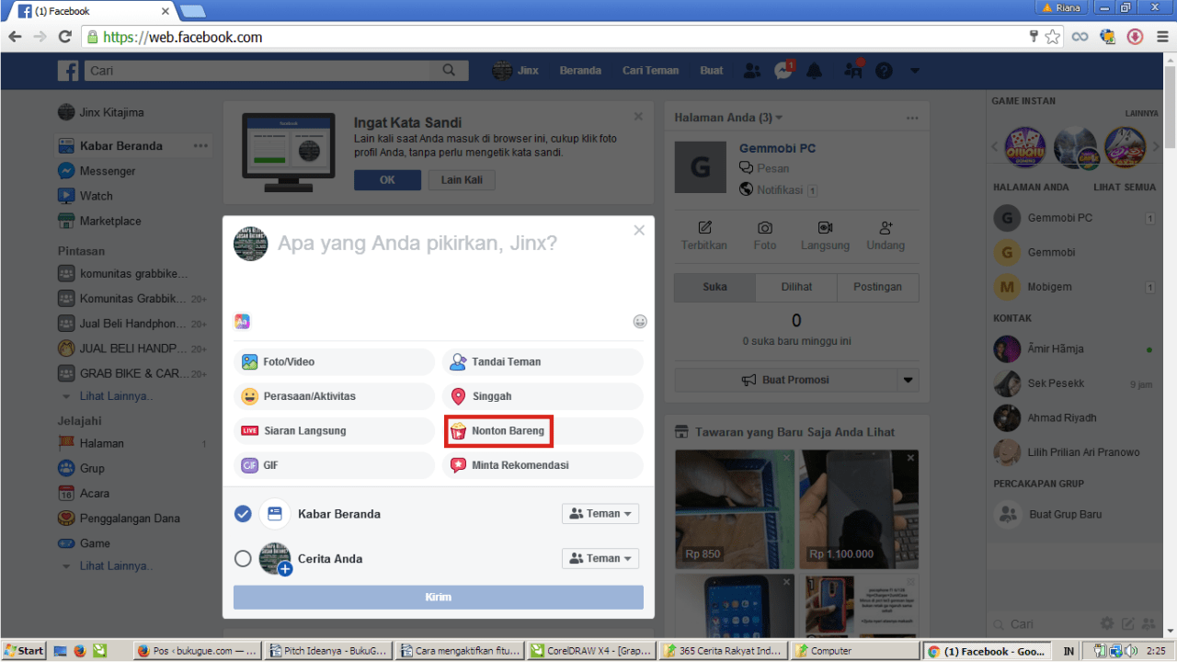
Task: Open chat with Amir Hamja
Action: tap(1055, 349)
